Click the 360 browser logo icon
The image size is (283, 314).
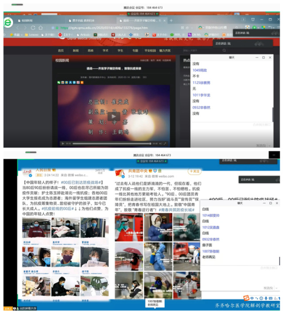click(8, 23)
